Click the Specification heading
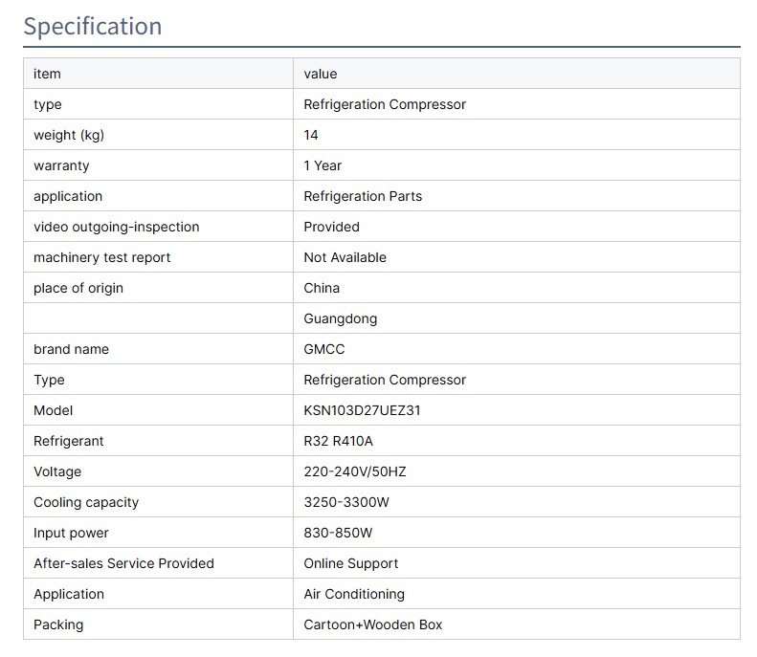 point(93,26)
